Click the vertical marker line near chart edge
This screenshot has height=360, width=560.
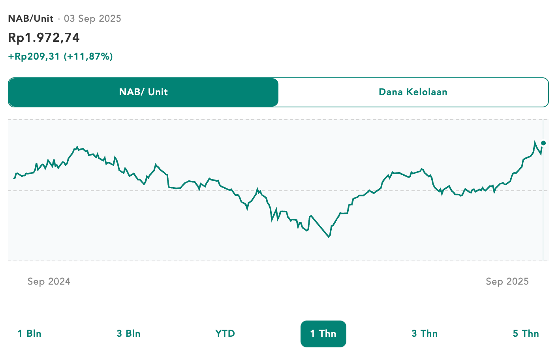pyautogui.click(x=543, y=189)
